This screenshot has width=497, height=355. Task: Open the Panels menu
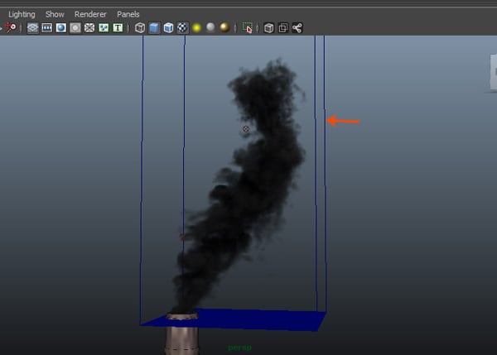(128, 14)
